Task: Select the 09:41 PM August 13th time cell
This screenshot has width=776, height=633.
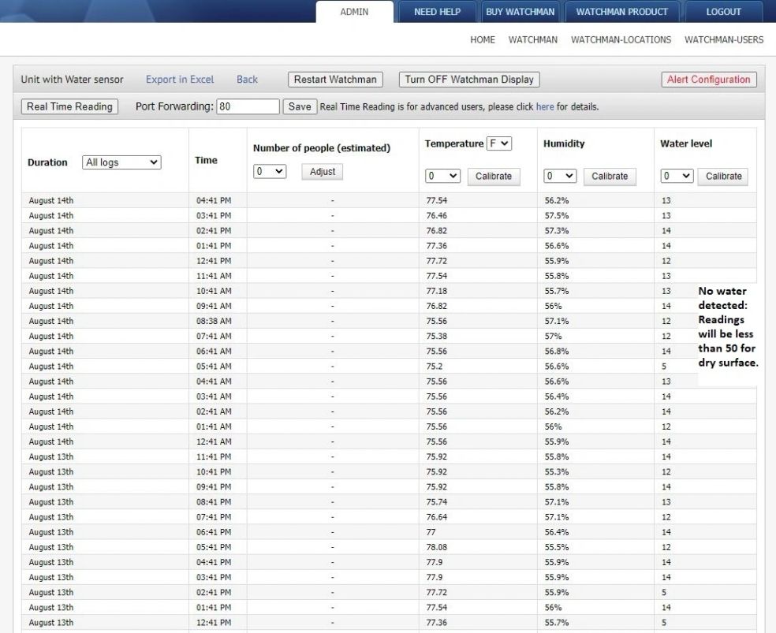Action: coord(214,487)
